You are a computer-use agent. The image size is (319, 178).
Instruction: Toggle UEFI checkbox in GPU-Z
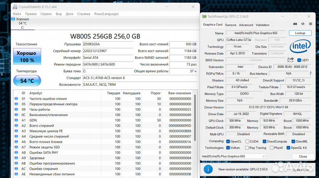pyautogui.click(x=299, y=60)
